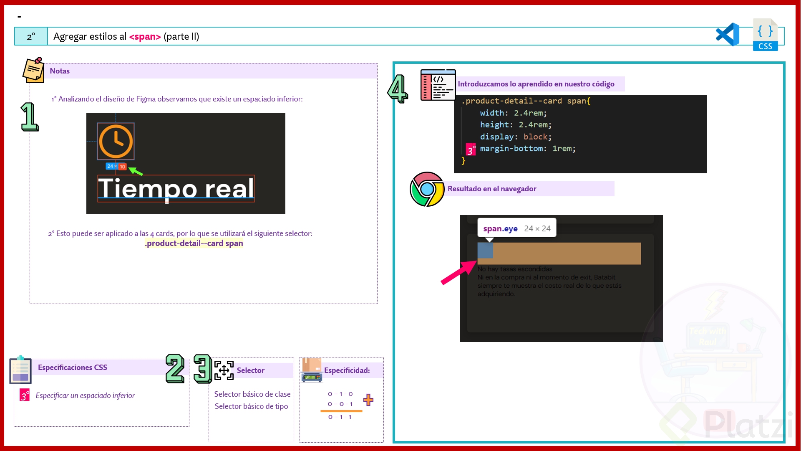Click the Resultado en el navegador header
The width and height of the screenshot is (801, 451).
click(491, 189)
